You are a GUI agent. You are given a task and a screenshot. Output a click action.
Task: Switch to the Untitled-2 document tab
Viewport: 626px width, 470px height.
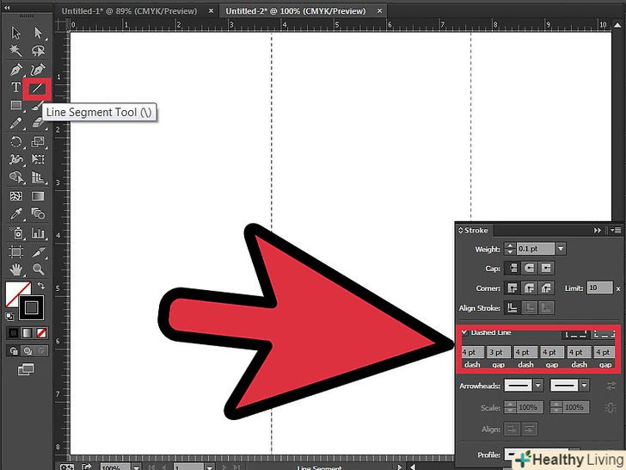pyautogui.click(x=296, y=11)
